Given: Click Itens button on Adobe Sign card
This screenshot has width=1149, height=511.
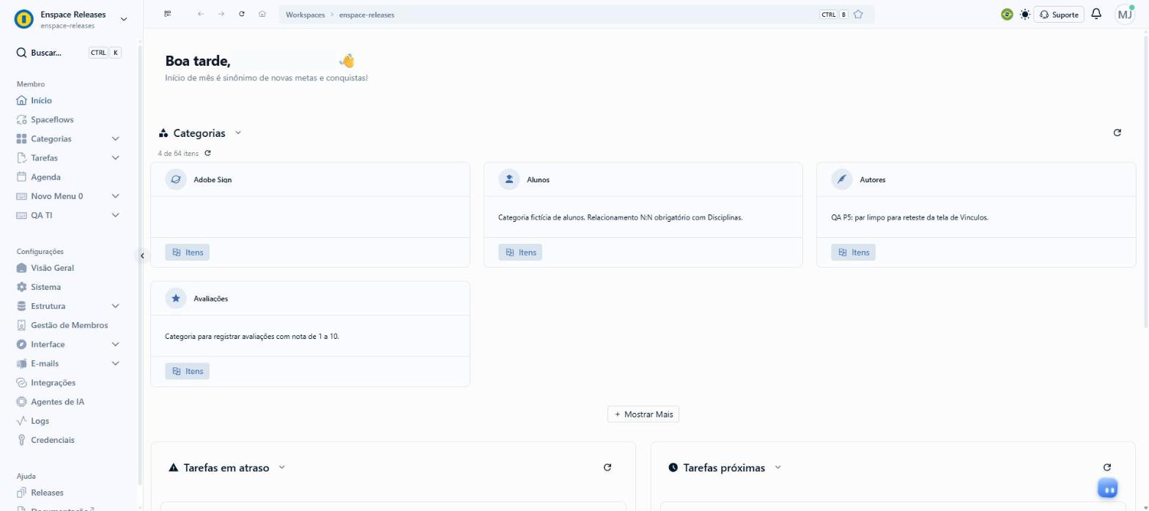Looking at the screenshot, I should [x=187, y=252].
